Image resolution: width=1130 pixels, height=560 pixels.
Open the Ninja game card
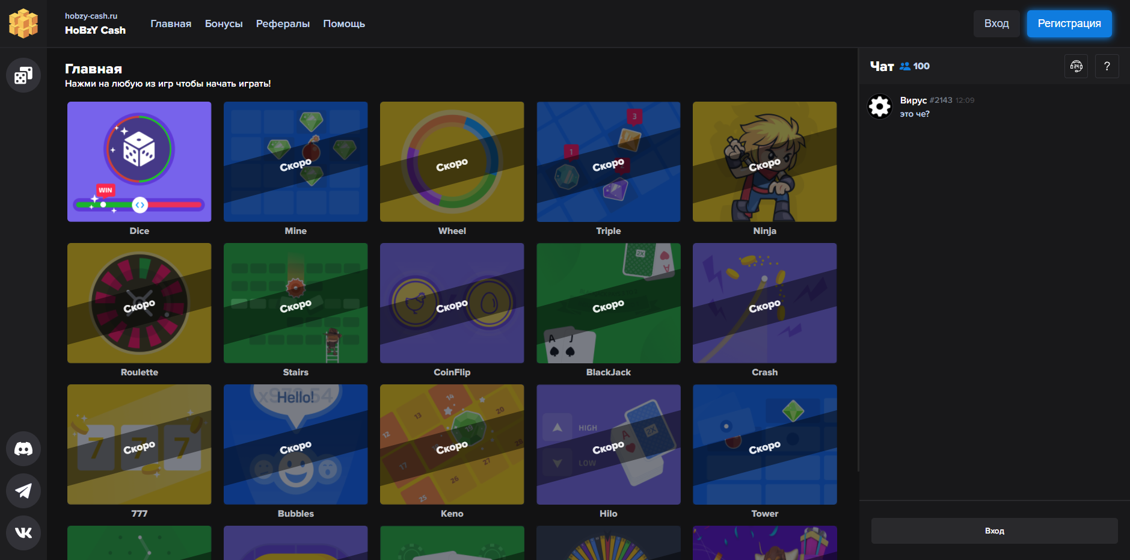[x=765, y=162]
